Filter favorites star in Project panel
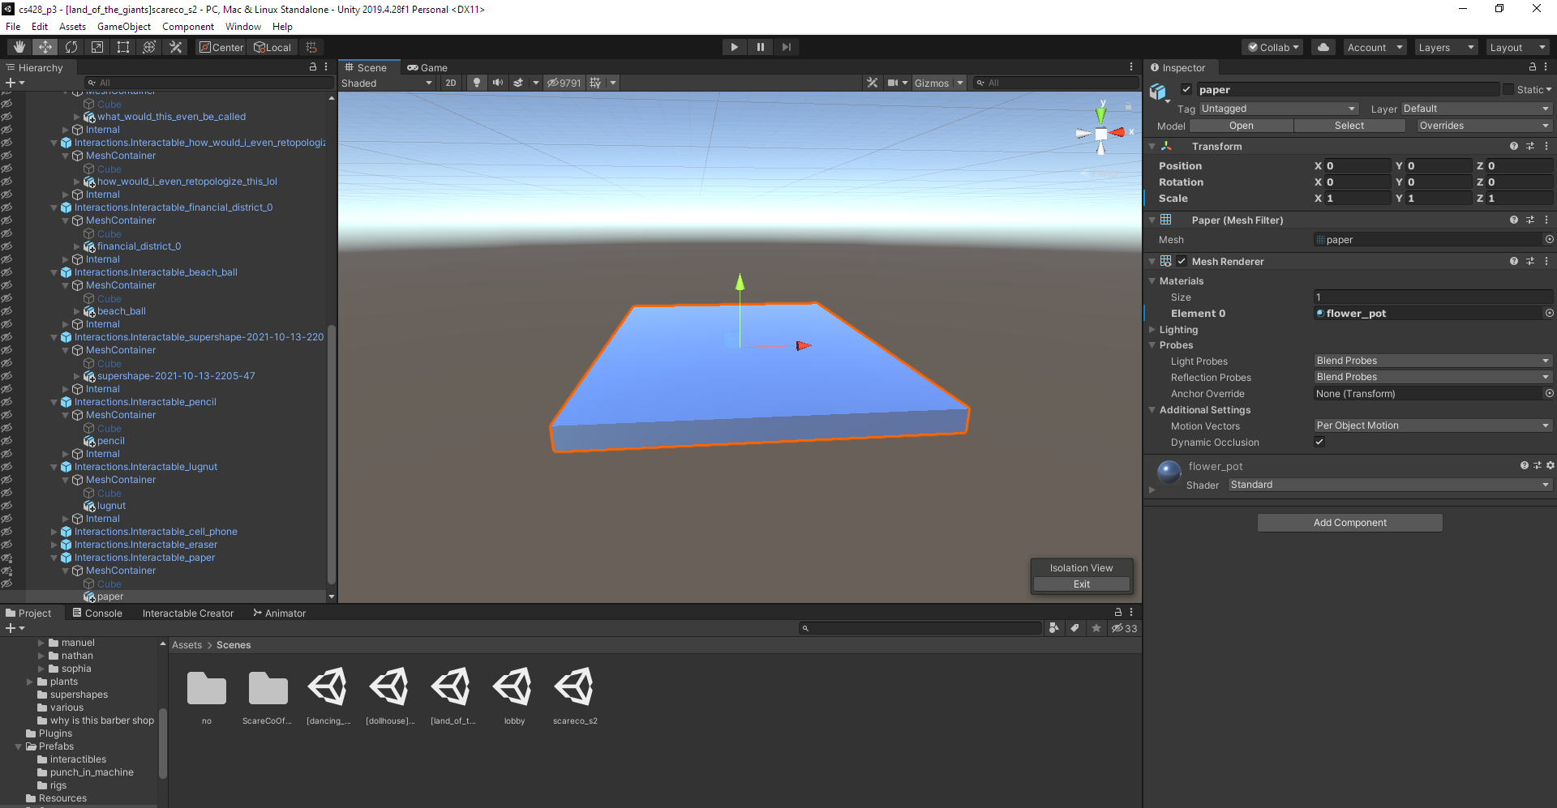The height and width of the screenshot is (808, 1557). (1096, 628)
